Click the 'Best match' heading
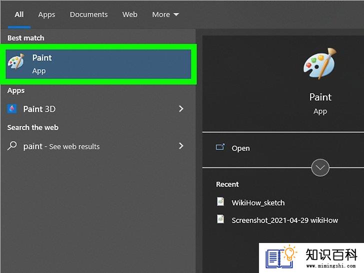Viewport: 364px width, 273px height. pyautogui.click(x=26, y=38)
